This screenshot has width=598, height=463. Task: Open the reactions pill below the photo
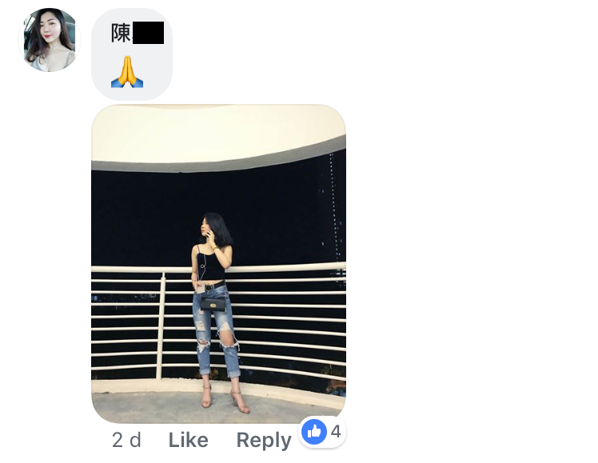pyautogui.click(x=322, y=432)
